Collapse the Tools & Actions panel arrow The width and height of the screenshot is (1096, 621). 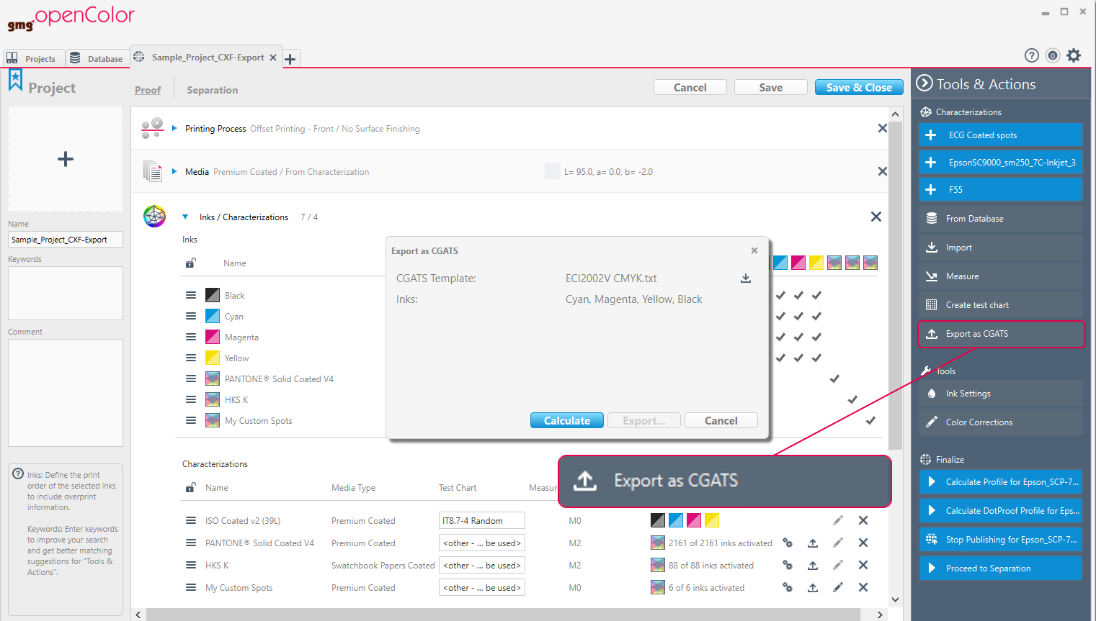pyautogui.click(x=924, y=83)
